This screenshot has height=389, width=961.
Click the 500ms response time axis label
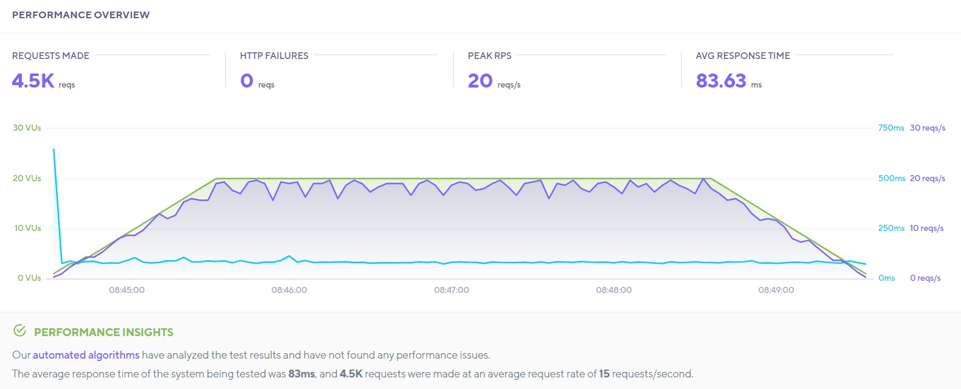click(x=891, y=178)
